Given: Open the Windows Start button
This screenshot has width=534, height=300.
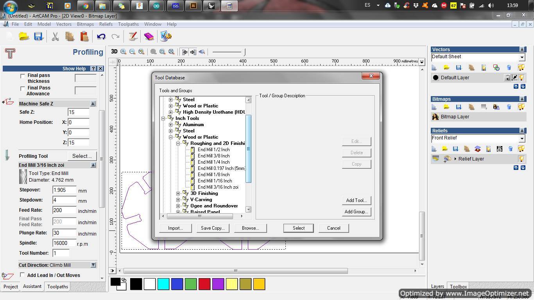Looking at the screenshot, I should tap(10, 7).
